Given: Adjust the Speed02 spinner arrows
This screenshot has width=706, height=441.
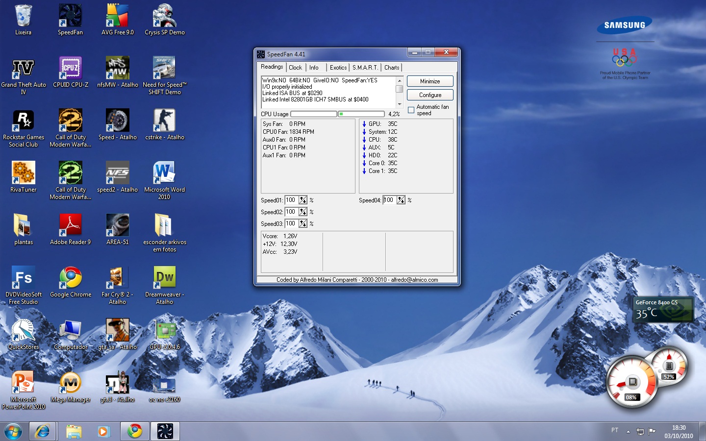Looking at the screenshot, I should pos(303,212).
